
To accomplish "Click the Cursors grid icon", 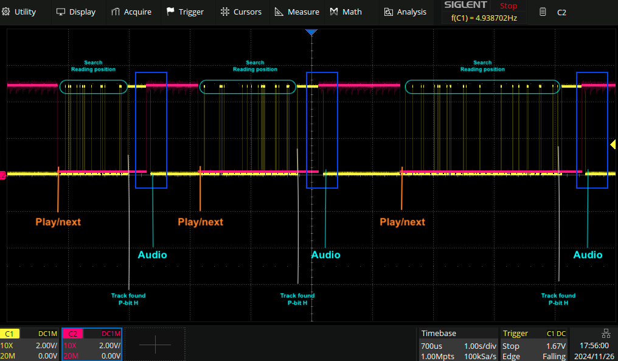I will 225,12.
